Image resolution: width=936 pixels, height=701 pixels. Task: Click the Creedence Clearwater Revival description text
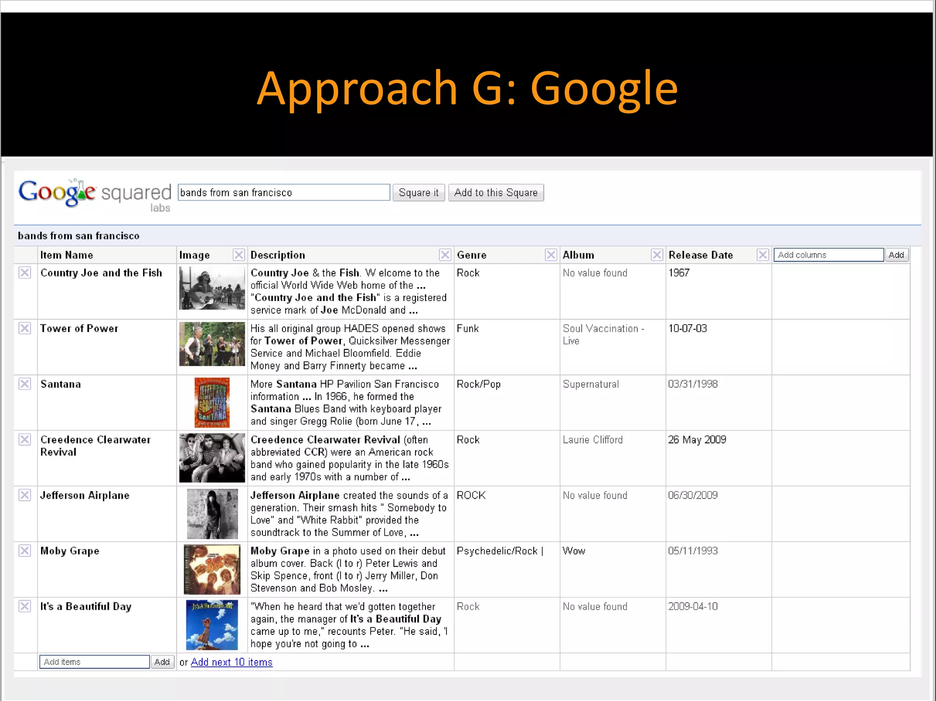pyautogui.click(x=350, y=458)
